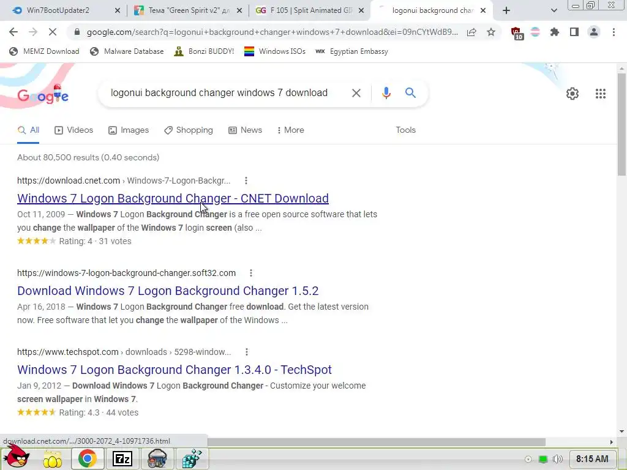Image resolution: width=627 pixels, height=470 pixels.
Task: Submit search with the magnifier icon
Action: 410,93
